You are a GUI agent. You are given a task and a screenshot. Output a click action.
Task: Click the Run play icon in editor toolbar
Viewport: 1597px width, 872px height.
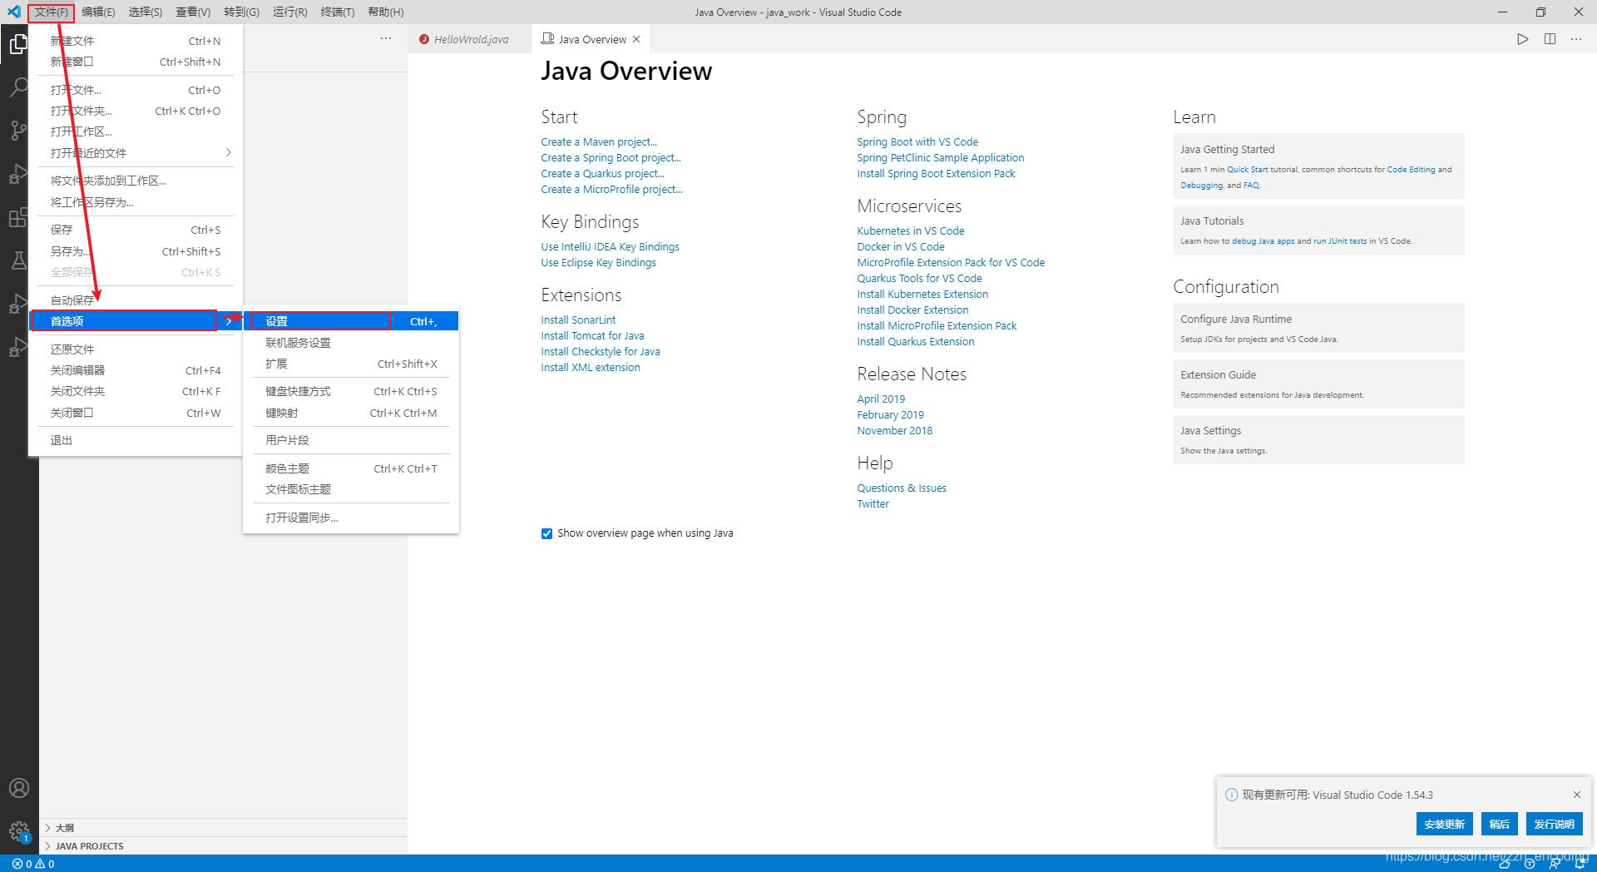click(x=1522, y=39)
